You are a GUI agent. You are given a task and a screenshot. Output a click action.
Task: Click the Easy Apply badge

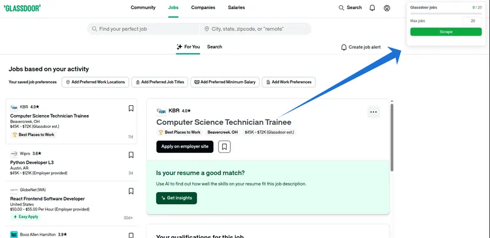click(x=26, y=217)
